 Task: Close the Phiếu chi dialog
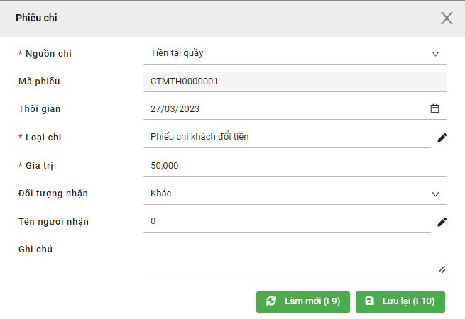(x=447, y=18)
